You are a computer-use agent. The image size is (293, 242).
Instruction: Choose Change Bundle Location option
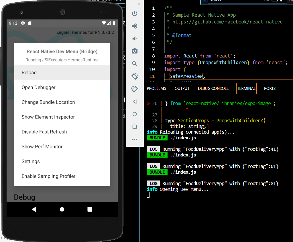pos(62,102)
